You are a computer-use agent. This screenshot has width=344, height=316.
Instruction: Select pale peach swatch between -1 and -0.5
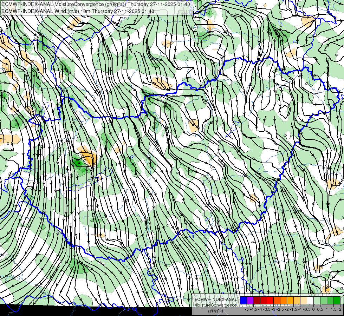[x=304, y=300]
